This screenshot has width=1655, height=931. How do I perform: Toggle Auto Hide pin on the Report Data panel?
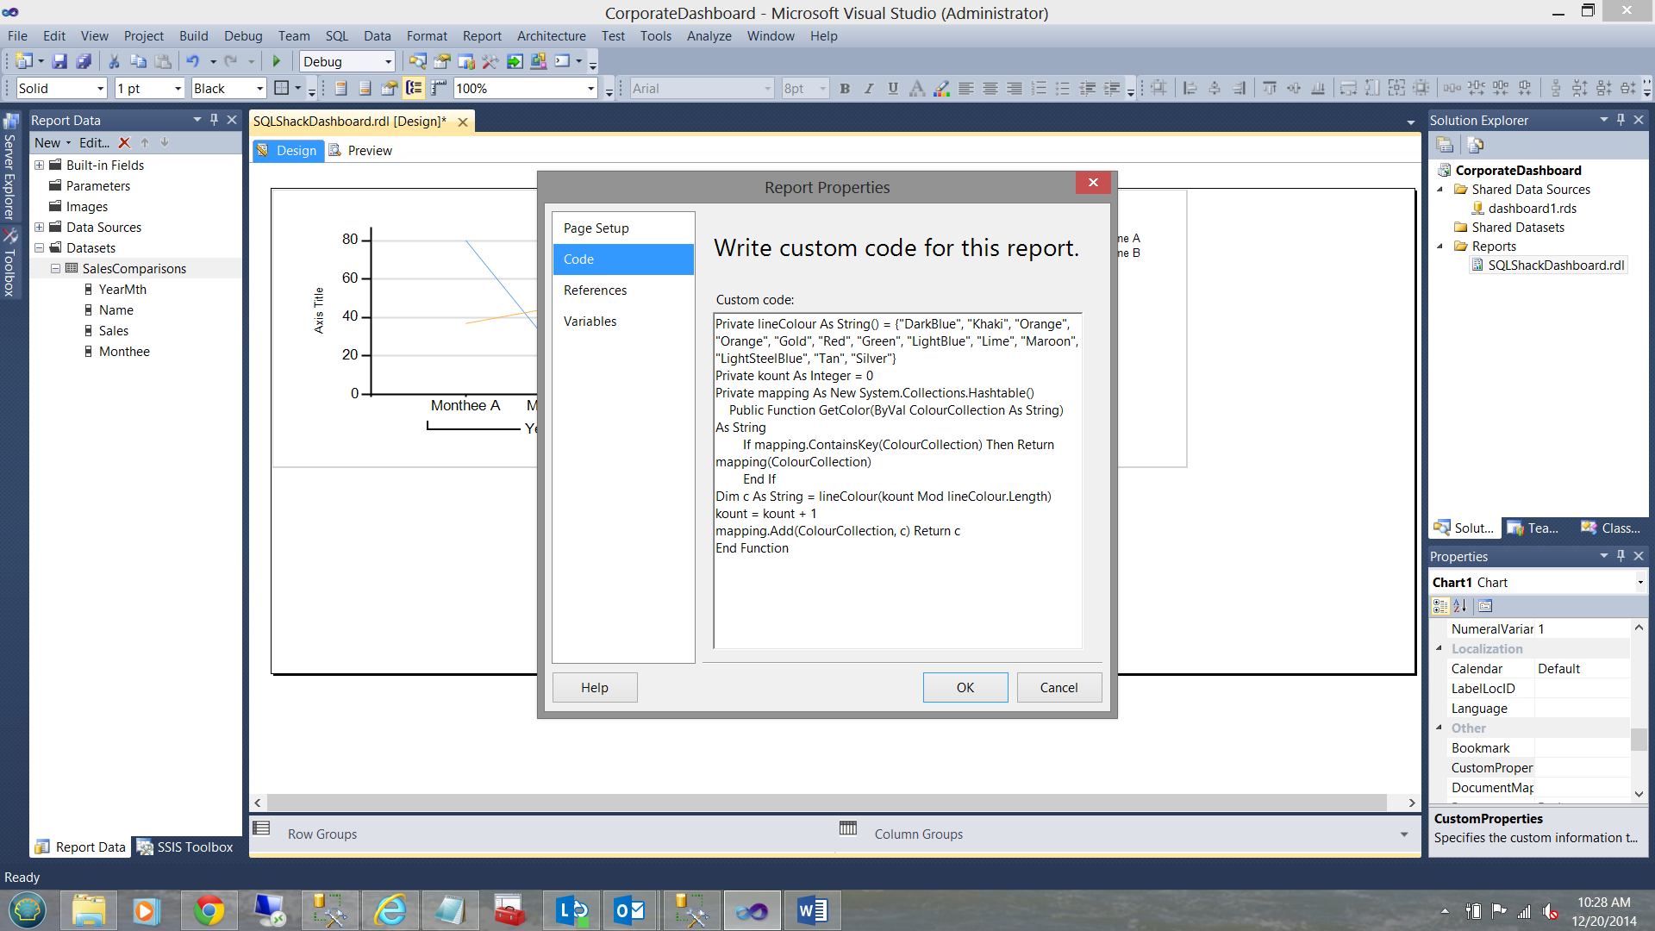pyautogui.click(x=214, y=120)
